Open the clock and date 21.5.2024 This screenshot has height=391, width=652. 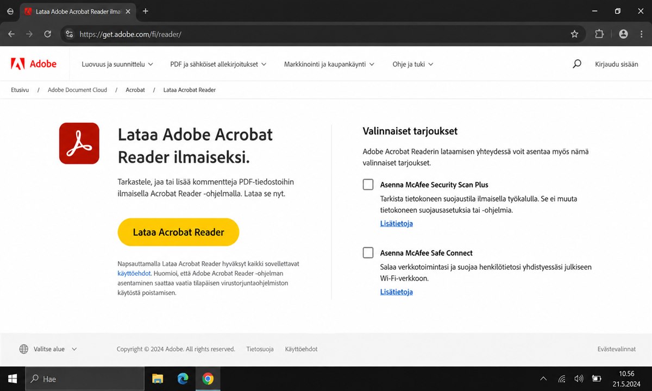coord(626,379)
